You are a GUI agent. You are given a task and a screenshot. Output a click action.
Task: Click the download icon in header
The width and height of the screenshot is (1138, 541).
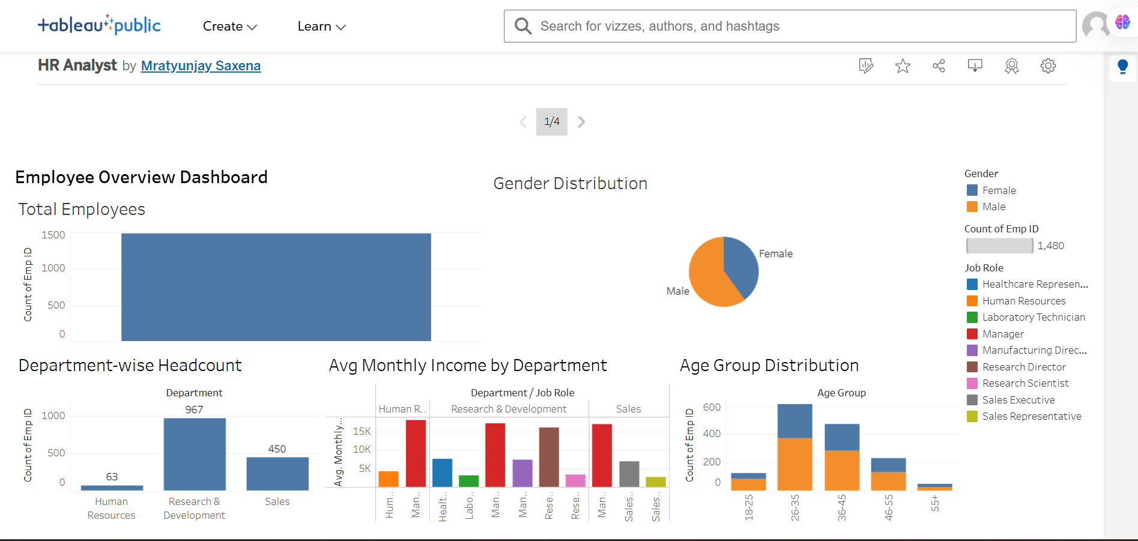pos(975,66)
